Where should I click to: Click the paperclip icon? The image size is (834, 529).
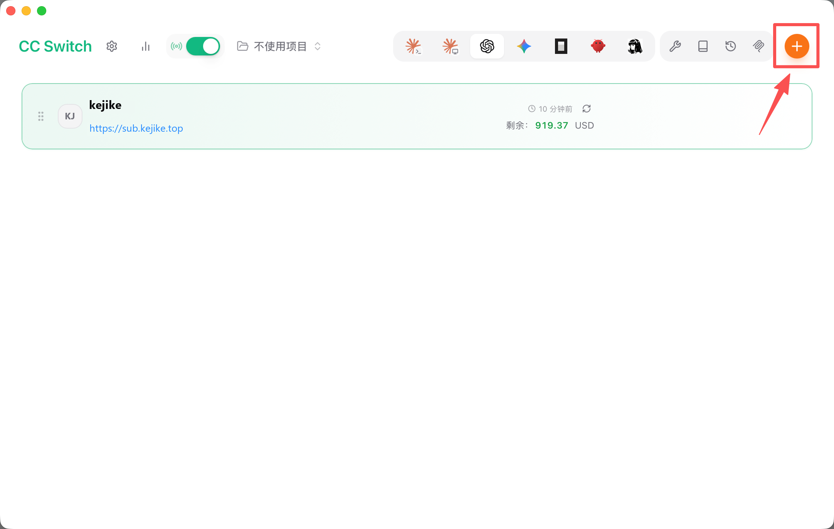[x=758, y=46]
